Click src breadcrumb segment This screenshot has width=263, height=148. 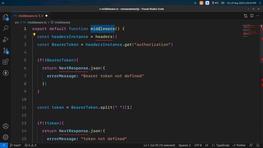pos(17,22)
